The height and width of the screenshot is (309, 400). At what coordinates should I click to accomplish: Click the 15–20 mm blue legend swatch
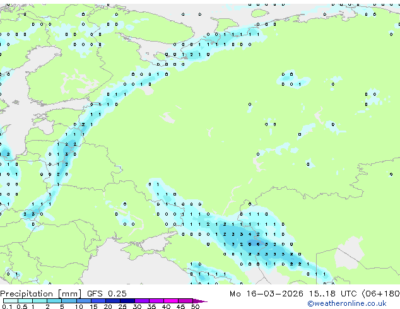98,301
